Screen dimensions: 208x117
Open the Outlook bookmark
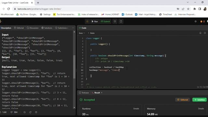click(127, 14)
